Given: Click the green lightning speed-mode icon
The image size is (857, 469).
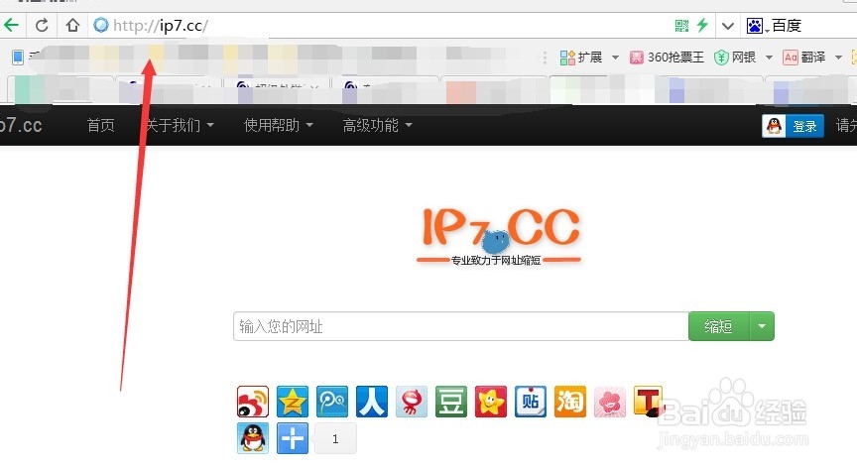Looking at the screenshot, I should (x=702, y=25).
